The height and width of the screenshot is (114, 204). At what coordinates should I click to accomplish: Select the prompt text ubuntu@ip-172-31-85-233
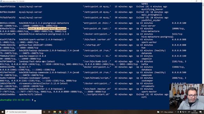click(x=15, y=100)
